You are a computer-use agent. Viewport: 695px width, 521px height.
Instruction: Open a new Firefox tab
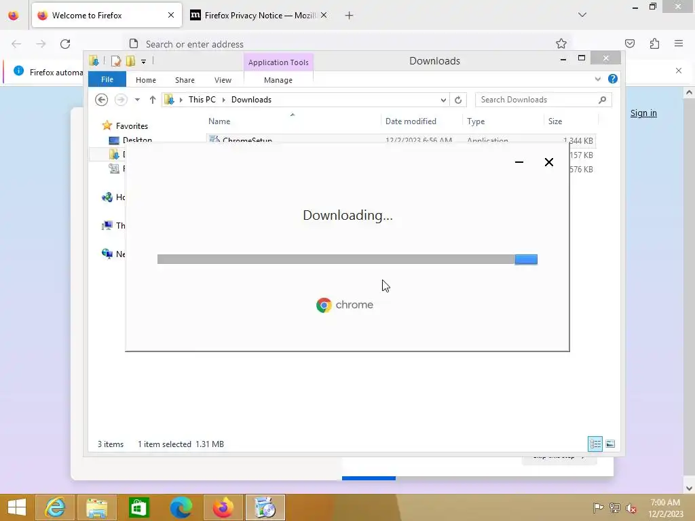(349, 16)
